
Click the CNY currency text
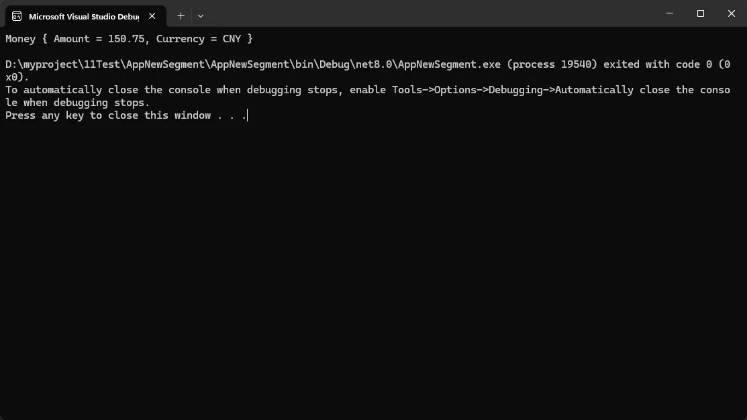(232, 39)
